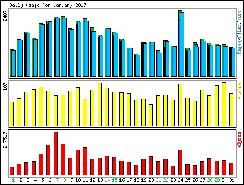This screenshot has width=244, height=185.
Task: Click the yellow Visits legend label
Action: (x=239, y=91)
